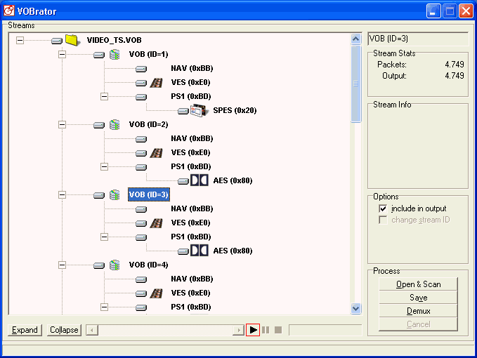Select the VOB (ID=4) tree label

(148, 265)
